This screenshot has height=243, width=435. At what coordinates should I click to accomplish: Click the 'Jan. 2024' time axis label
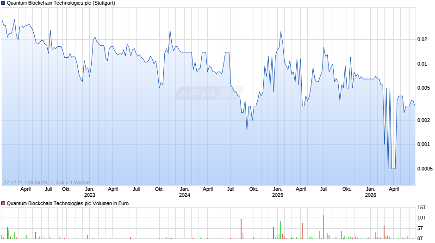185,192
